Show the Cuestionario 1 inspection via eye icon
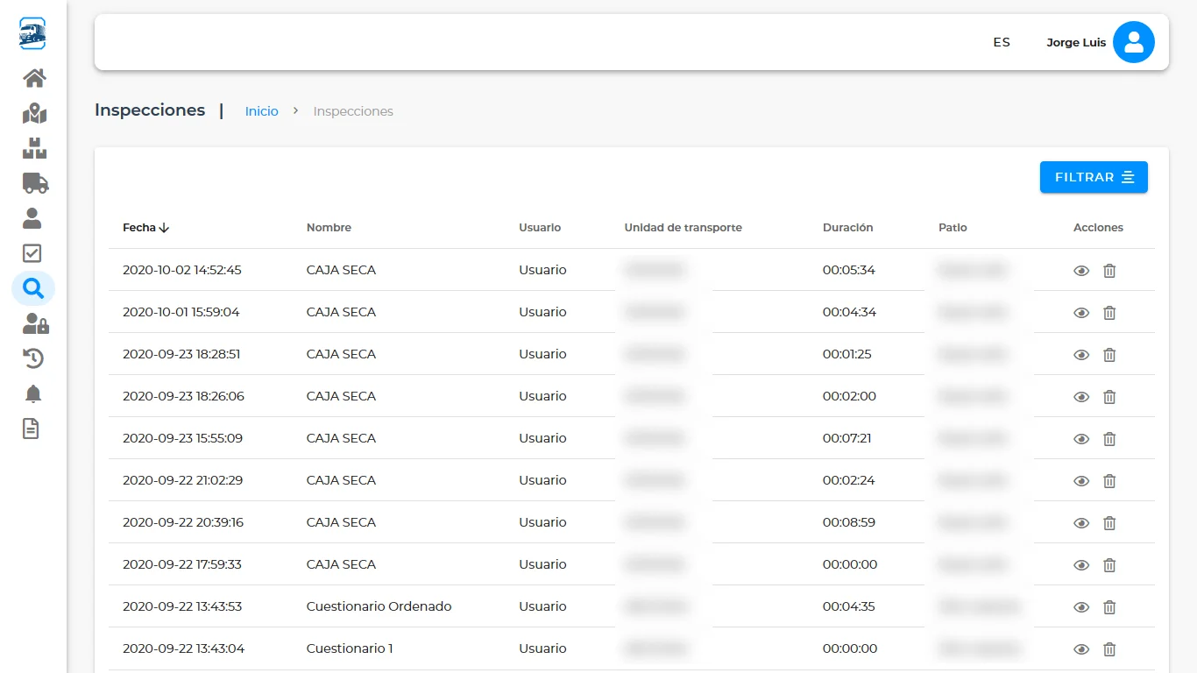The image size is (1197, 673). [x=1080, y=648]
